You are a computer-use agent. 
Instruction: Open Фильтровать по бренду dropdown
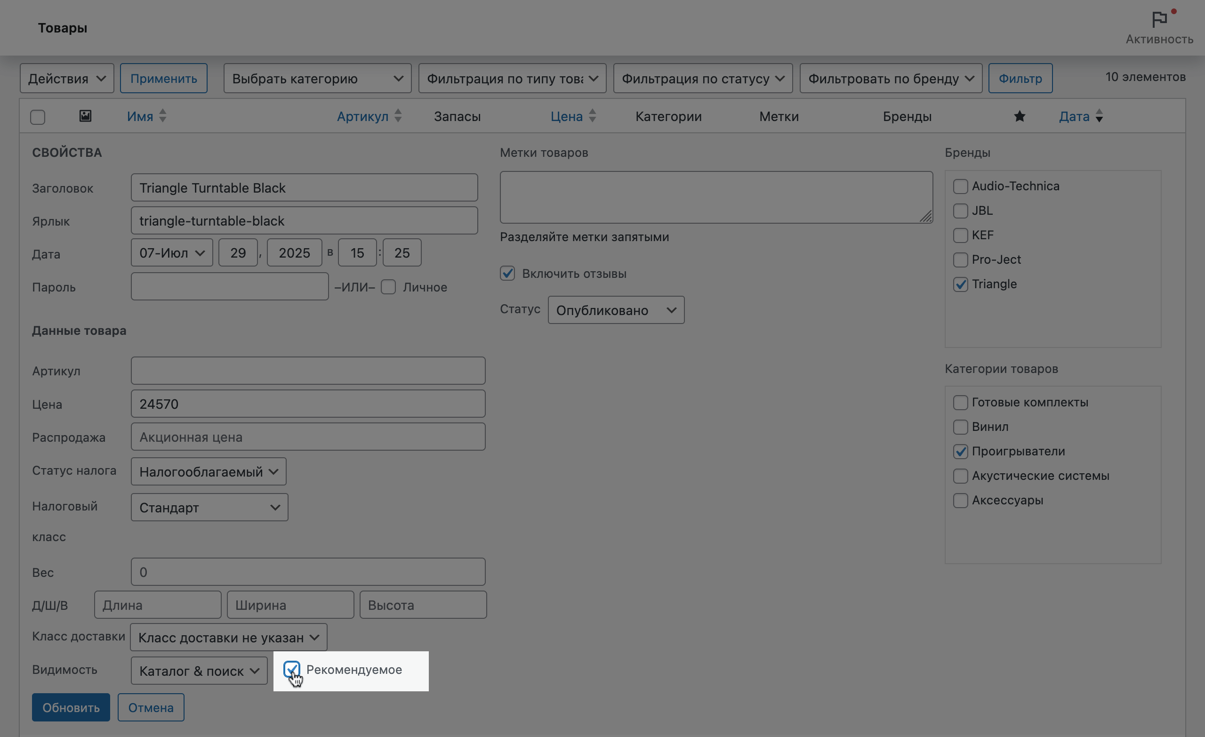pyautogui.click(x=891, y=78)
